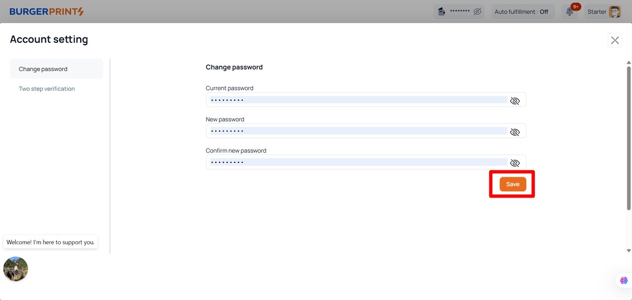Click the red 9+ notification badge
The image size is (632, 300).
point(575,7)
